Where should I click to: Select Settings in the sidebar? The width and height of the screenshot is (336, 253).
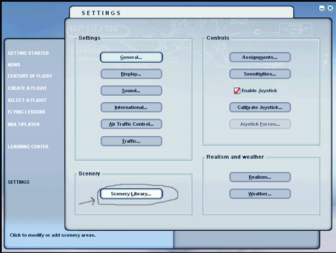18,182
